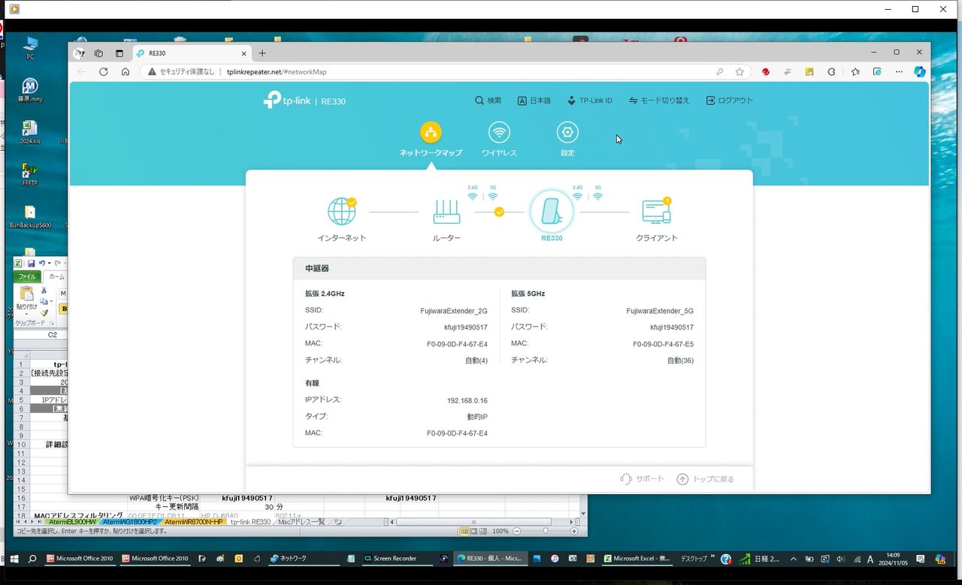Open the browser extensions icon
Viewport: 962px width, 585px height.
831,72
